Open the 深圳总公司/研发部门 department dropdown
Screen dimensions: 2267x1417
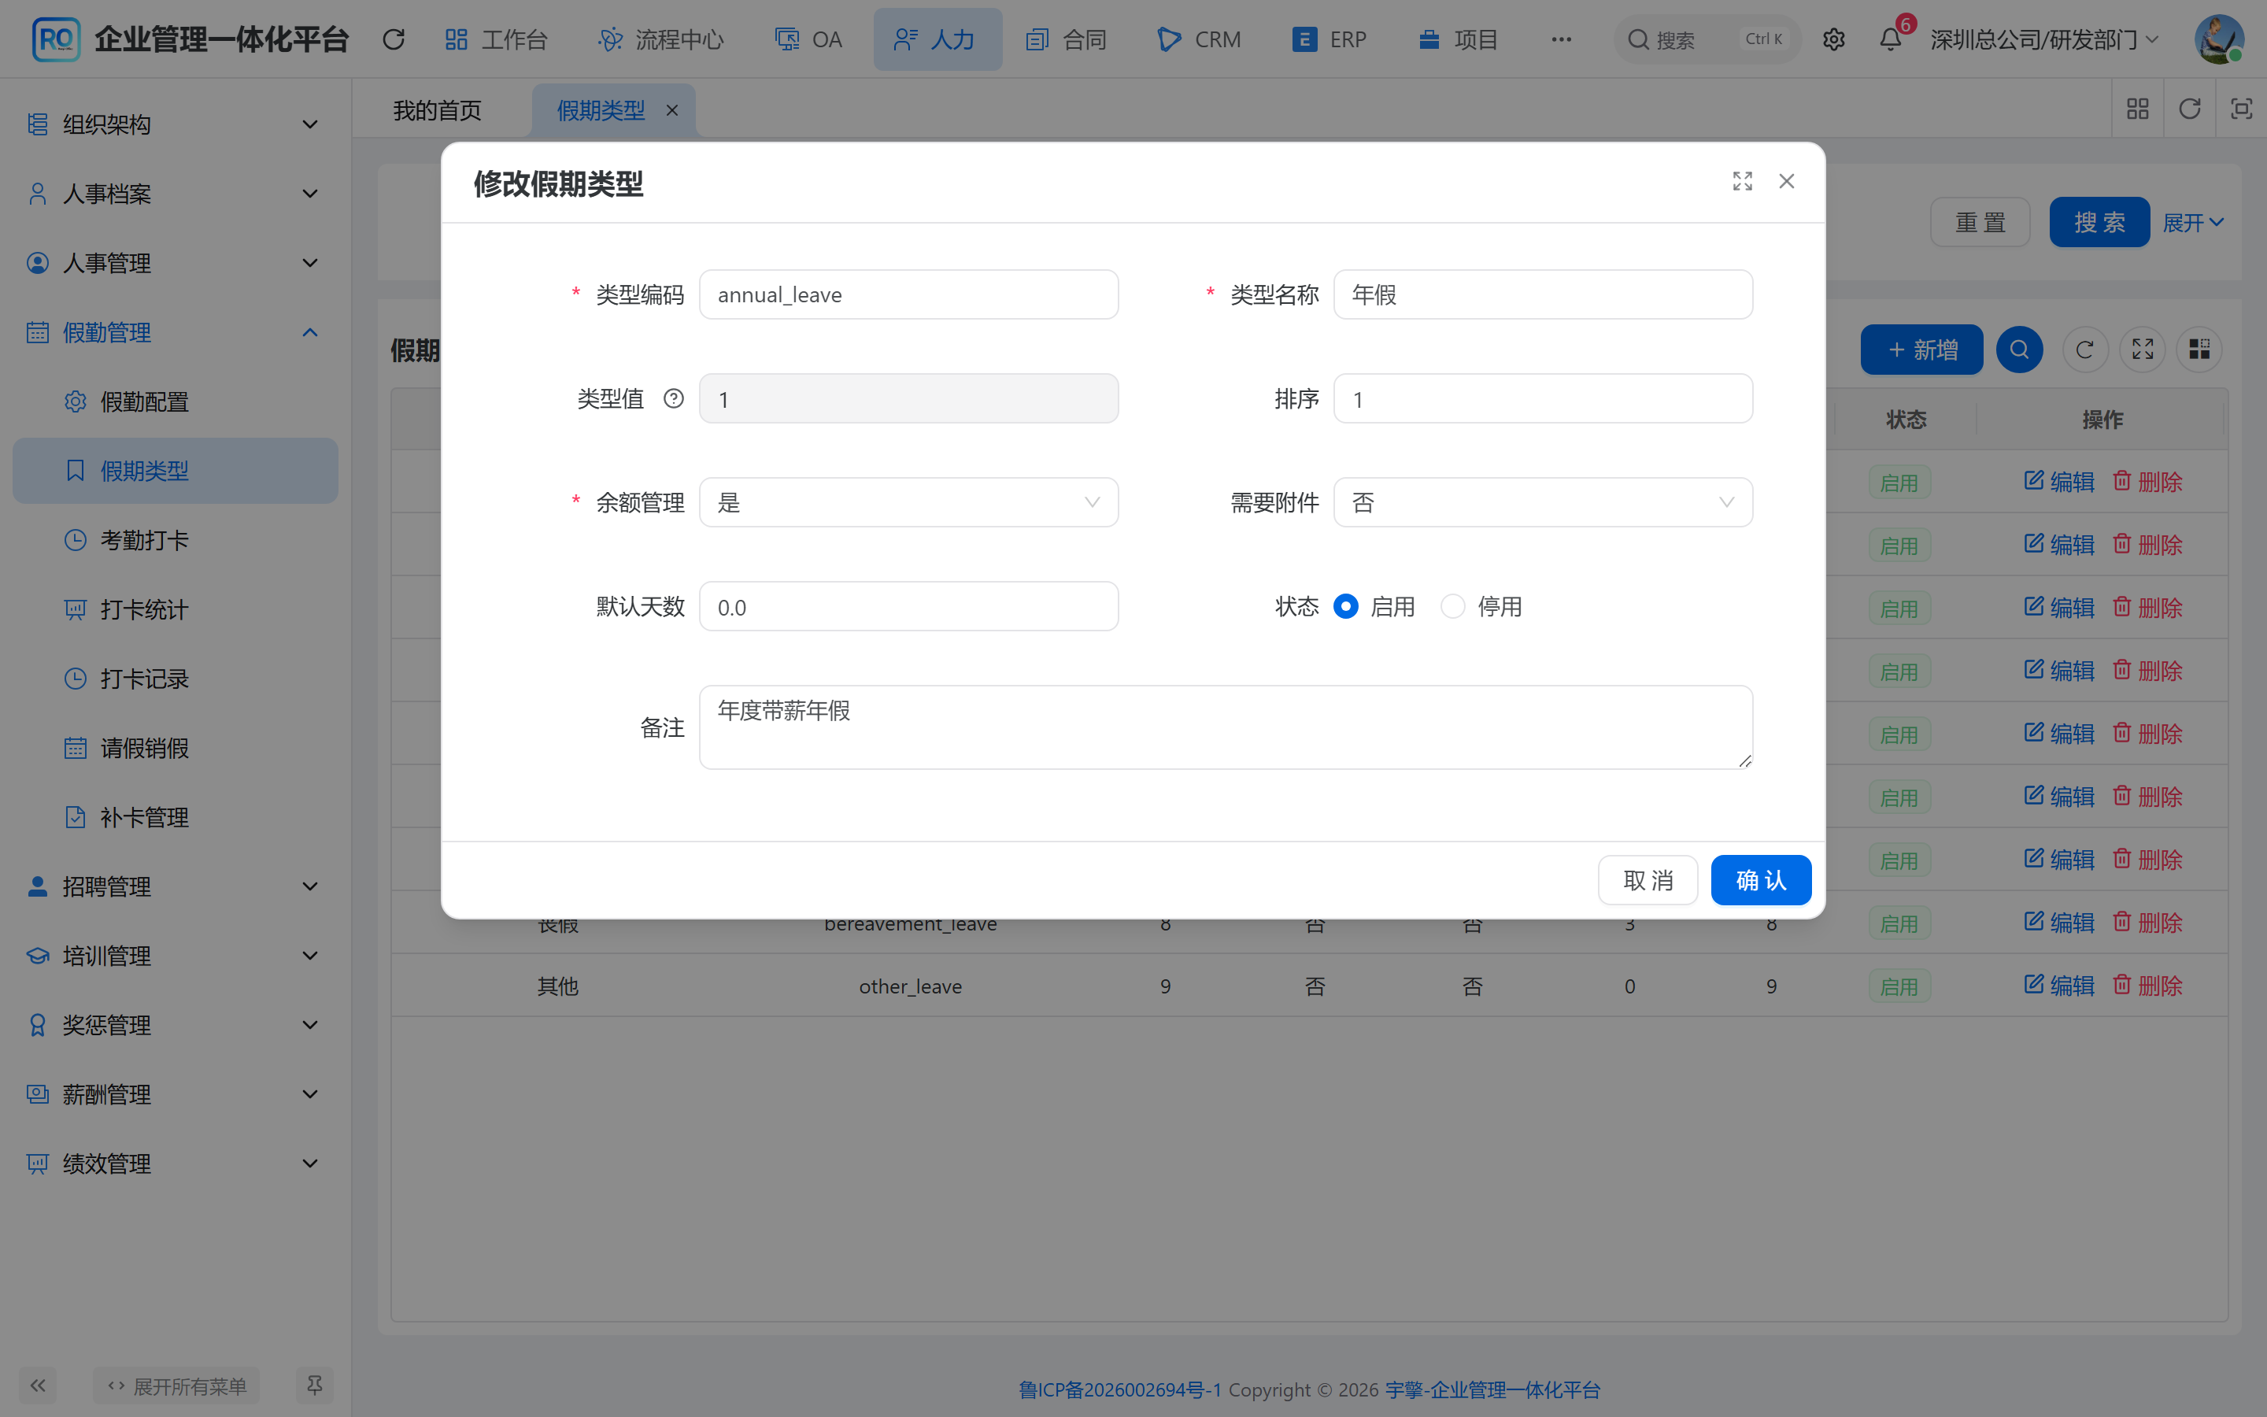pyautogui.click(x=2045, y=39)
